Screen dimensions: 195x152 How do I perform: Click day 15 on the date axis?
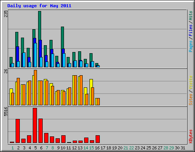click(91, 148)
